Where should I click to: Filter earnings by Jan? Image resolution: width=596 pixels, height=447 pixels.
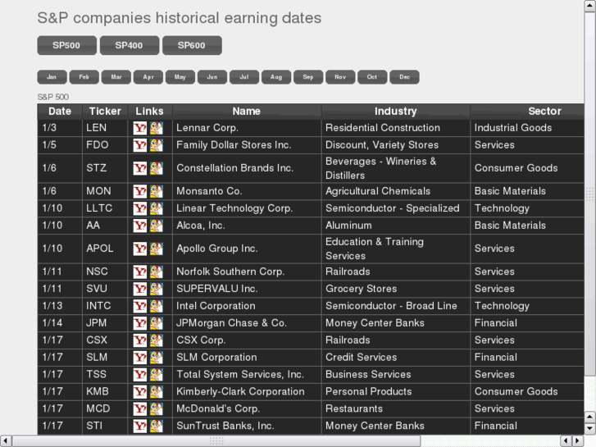52,77
